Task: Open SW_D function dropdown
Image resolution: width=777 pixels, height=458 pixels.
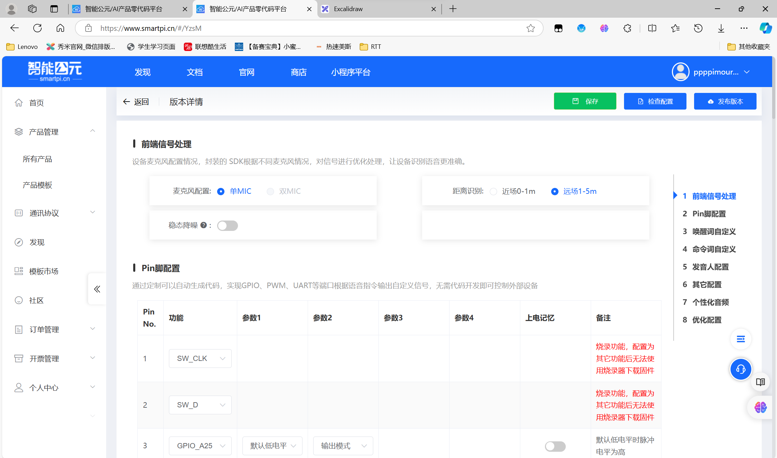Action: (200, 405)
